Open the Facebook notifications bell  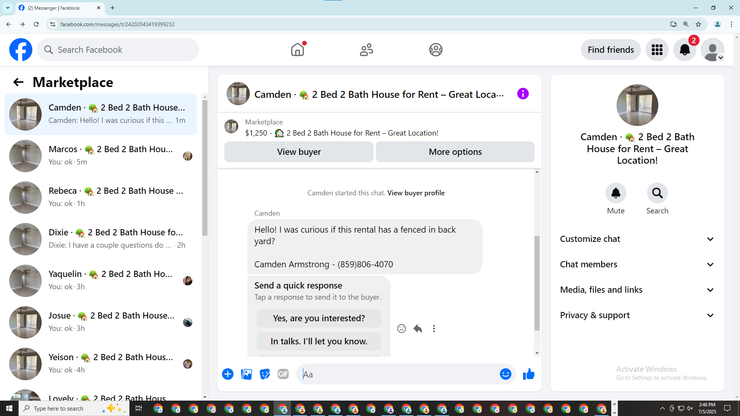pos(684,50)
